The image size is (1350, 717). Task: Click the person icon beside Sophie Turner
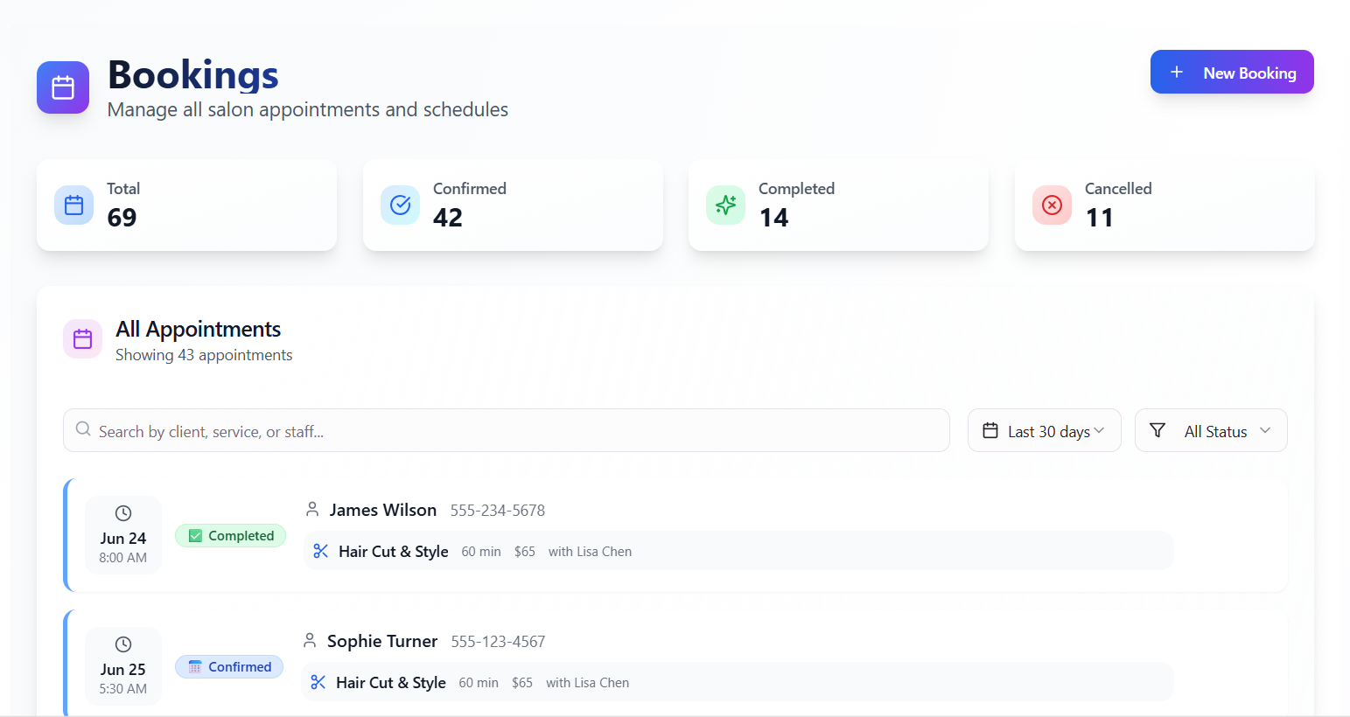coord(310,641)
